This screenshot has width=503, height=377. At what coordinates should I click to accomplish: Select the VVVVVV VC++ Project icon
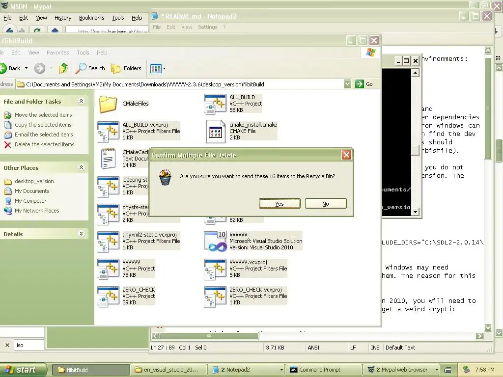(x=108, y=269)
